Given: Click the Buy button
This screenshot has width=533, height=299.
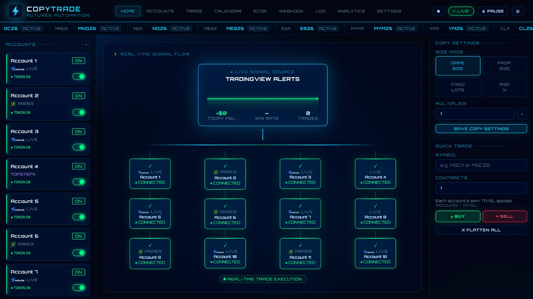Looking at the screenshot, I should 458,216.
